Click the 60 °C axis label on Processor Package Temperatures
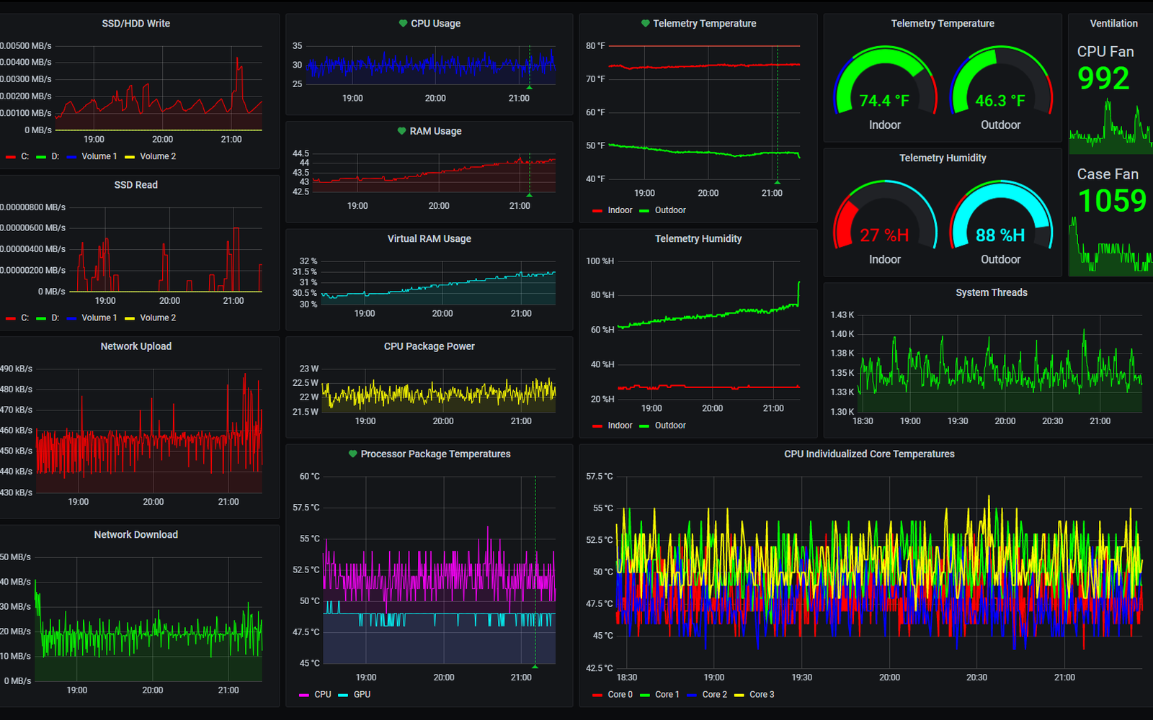The width and height of the screenshot is (1153, 720). click(x=310, y=477)
